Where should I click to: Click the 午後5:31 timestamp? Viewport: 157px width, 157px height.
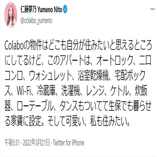click(12, 143)
